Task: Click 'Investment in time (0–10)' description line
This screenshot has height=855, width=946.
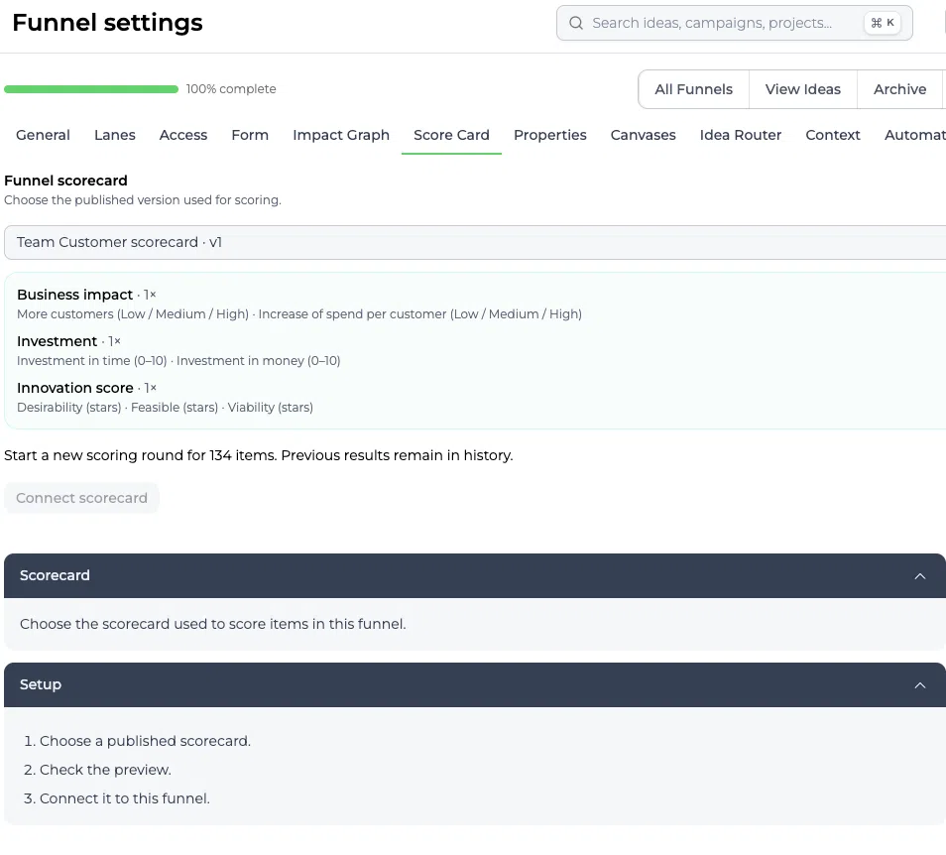Action: pos(91,361)
